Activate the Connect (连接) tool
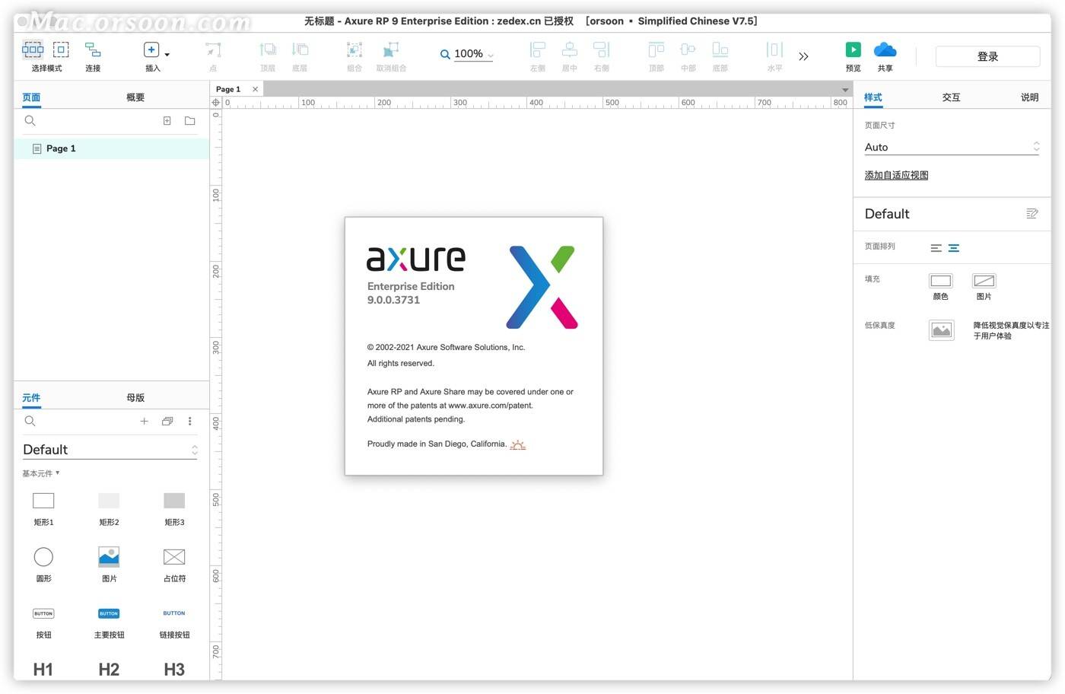Screen dimensions: 1065x694 point(93,50)
